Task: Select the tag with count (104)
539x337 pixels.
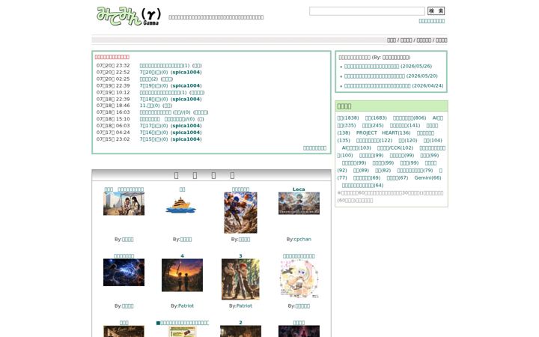Action: [x=433, y=141]
